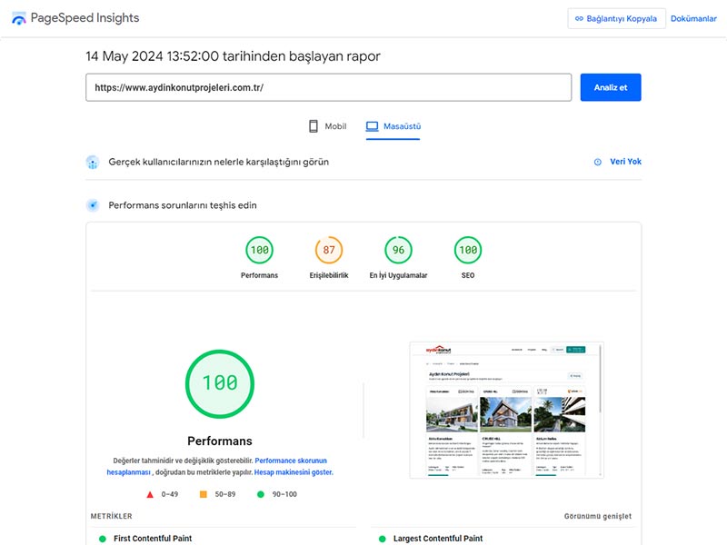
Task: Click the orange square 50–89 legend icon
Action: click(203, 494)
